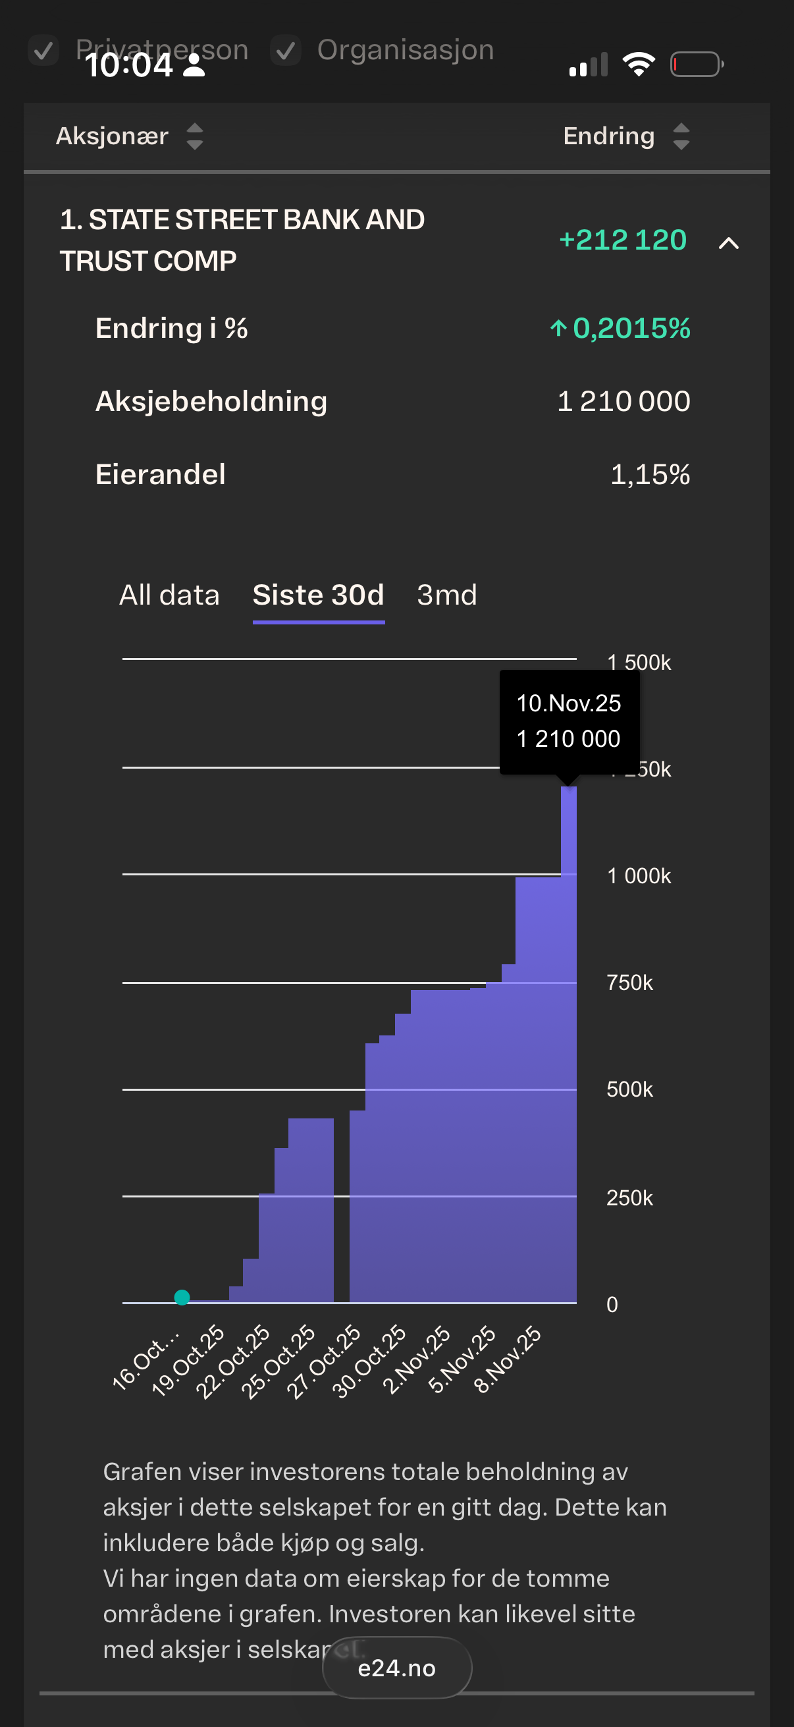Toggle the Privatperson checkbox
This screenshot has width=794, height=1727.
tap(43, 51)
